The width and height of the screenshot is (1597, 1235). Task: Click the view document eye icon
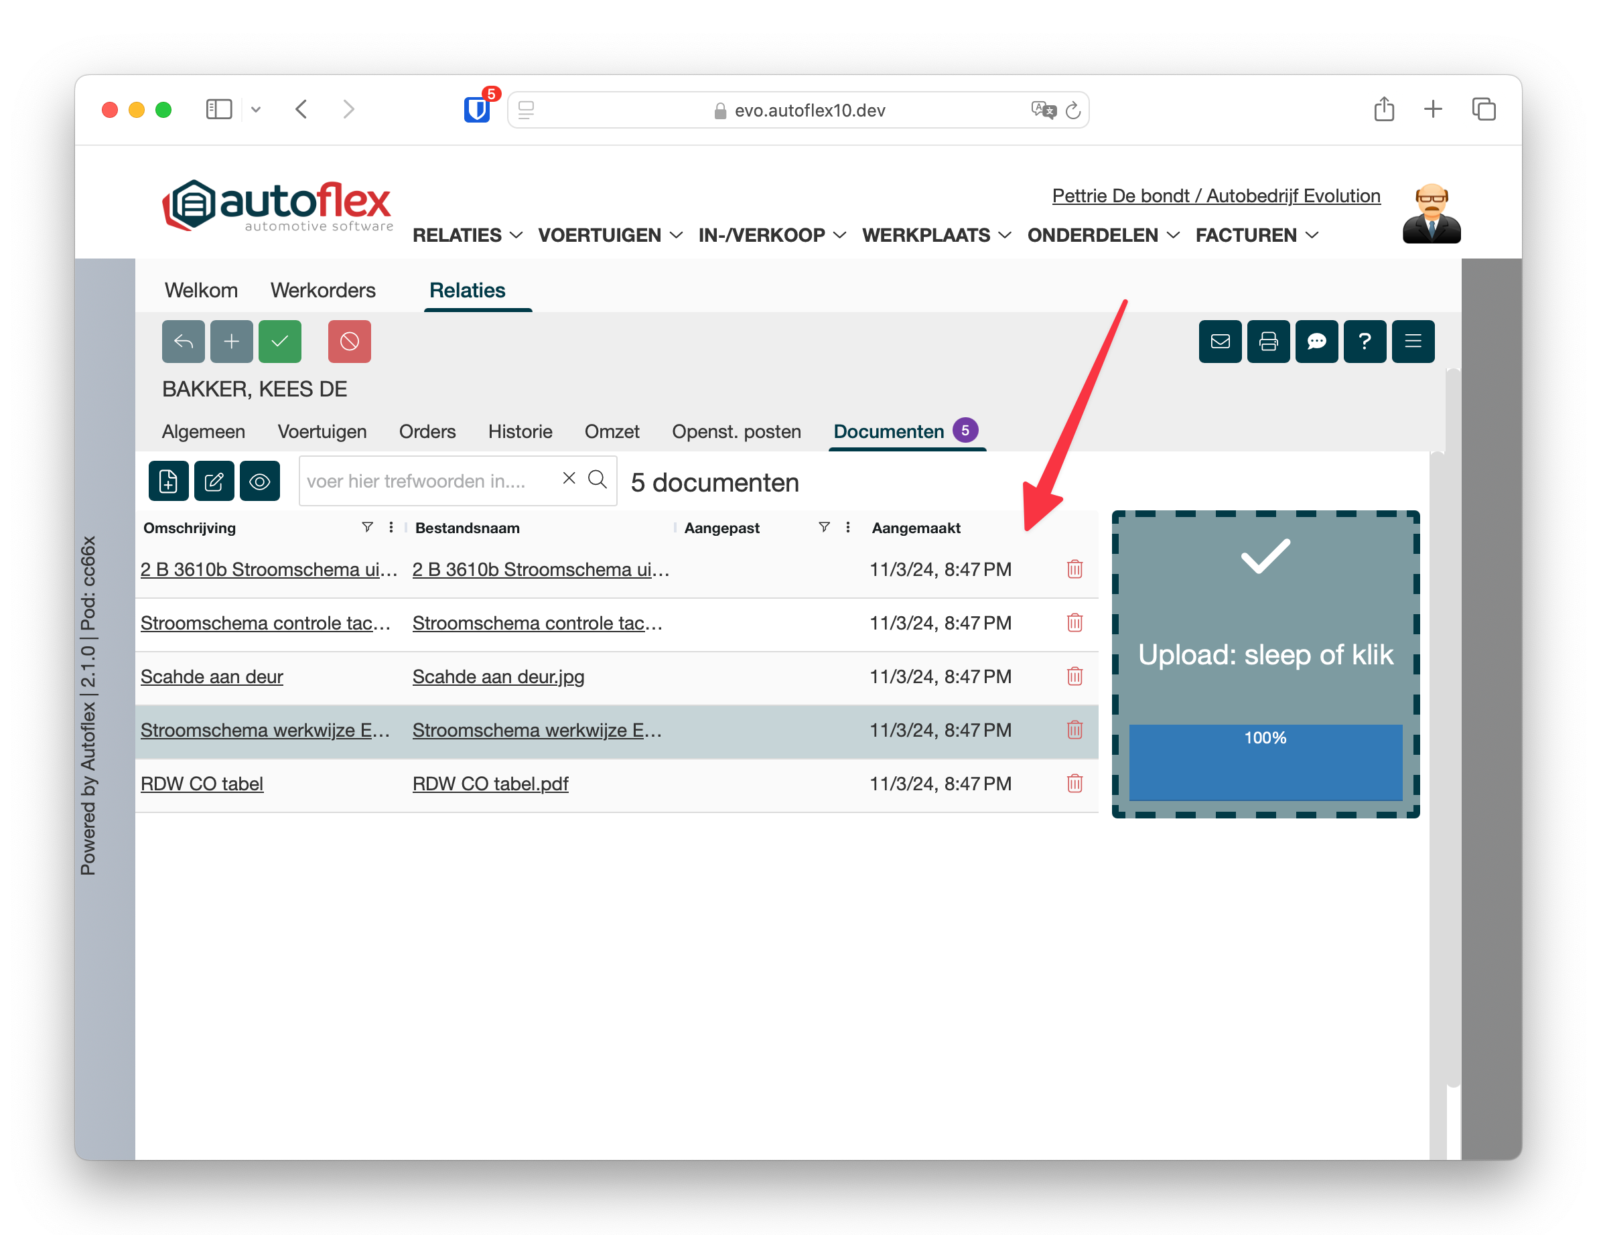(260, 481)
